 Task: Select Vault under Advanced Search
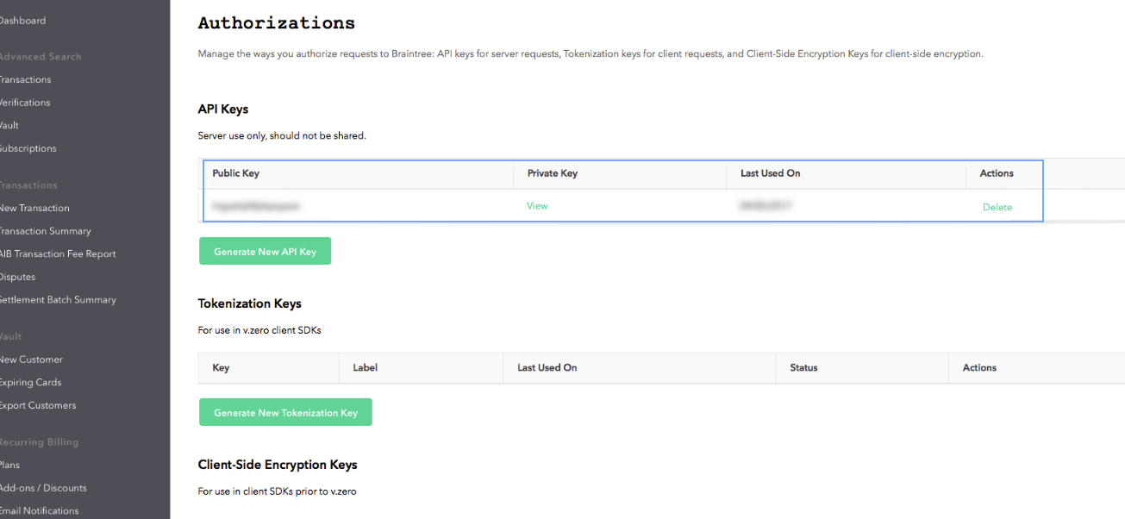[x=10, y=126]
